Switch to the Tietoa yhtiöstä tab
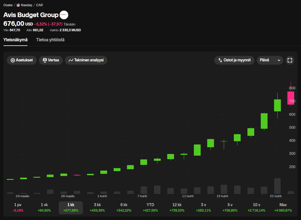Viewport: 301px width, 220px height. coord(50,40)
